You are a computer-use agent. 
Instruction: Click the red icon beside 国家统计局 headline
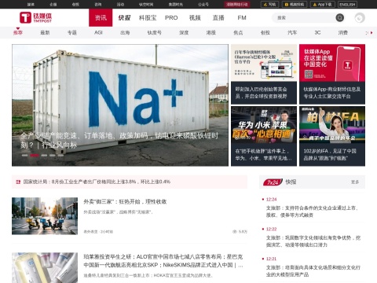(x=18, y=182)
